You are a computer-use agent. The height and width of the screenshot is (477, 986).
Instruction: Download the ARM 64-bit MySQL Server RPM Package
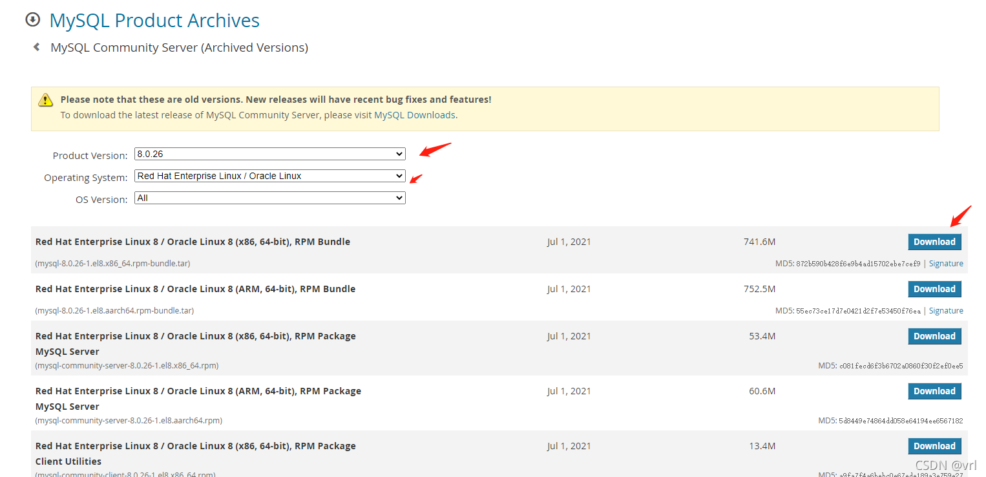point(934,391)
